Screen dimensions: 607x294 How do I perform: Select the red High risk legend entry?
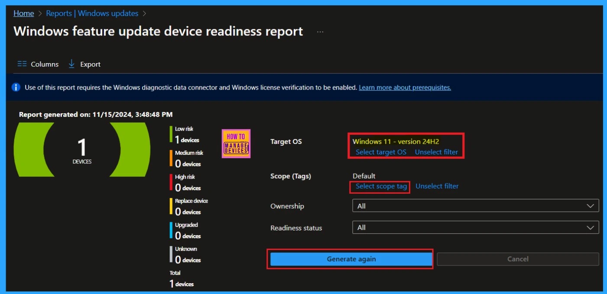tap(185, 183)
